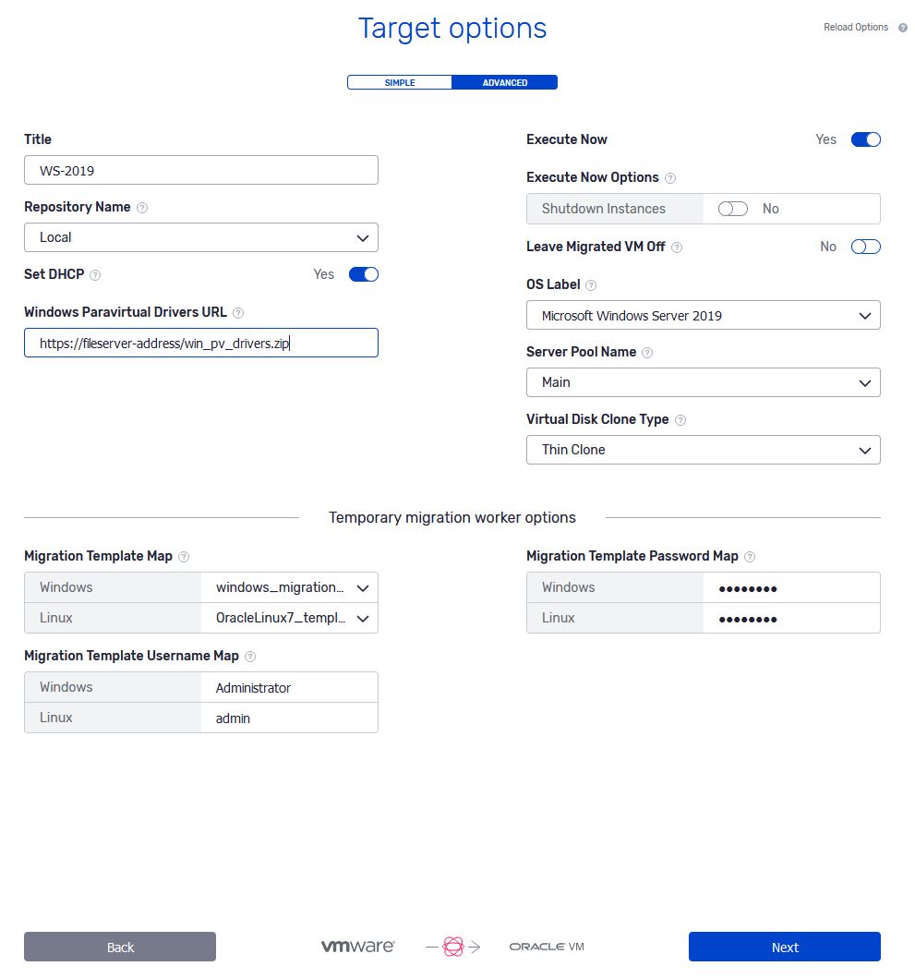
Task: Open the Server Pool Name dropdown
Action: [x=704, y=382]
